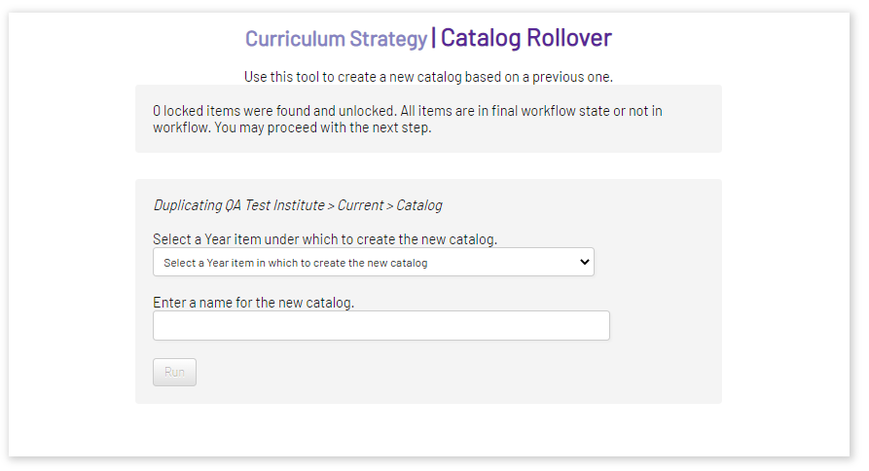Click 'Enter a name for the new catalog' label

(x=253, y=303)
